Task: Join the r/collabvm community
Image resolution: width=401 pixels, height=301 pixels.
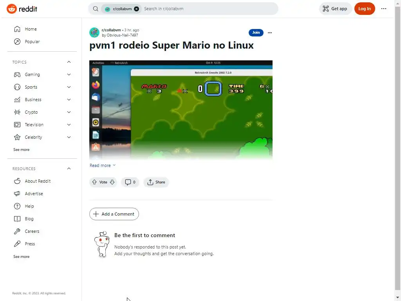Action: click(x=256, y=33)
